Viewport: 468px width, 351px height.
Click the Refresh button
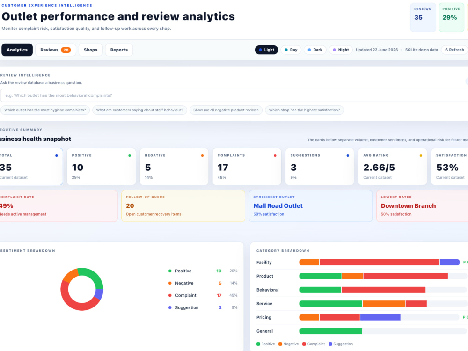point(454,50)
